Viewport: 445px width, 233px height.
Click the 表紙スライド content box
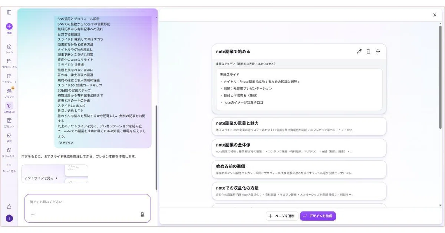click(x=299, y=89)
